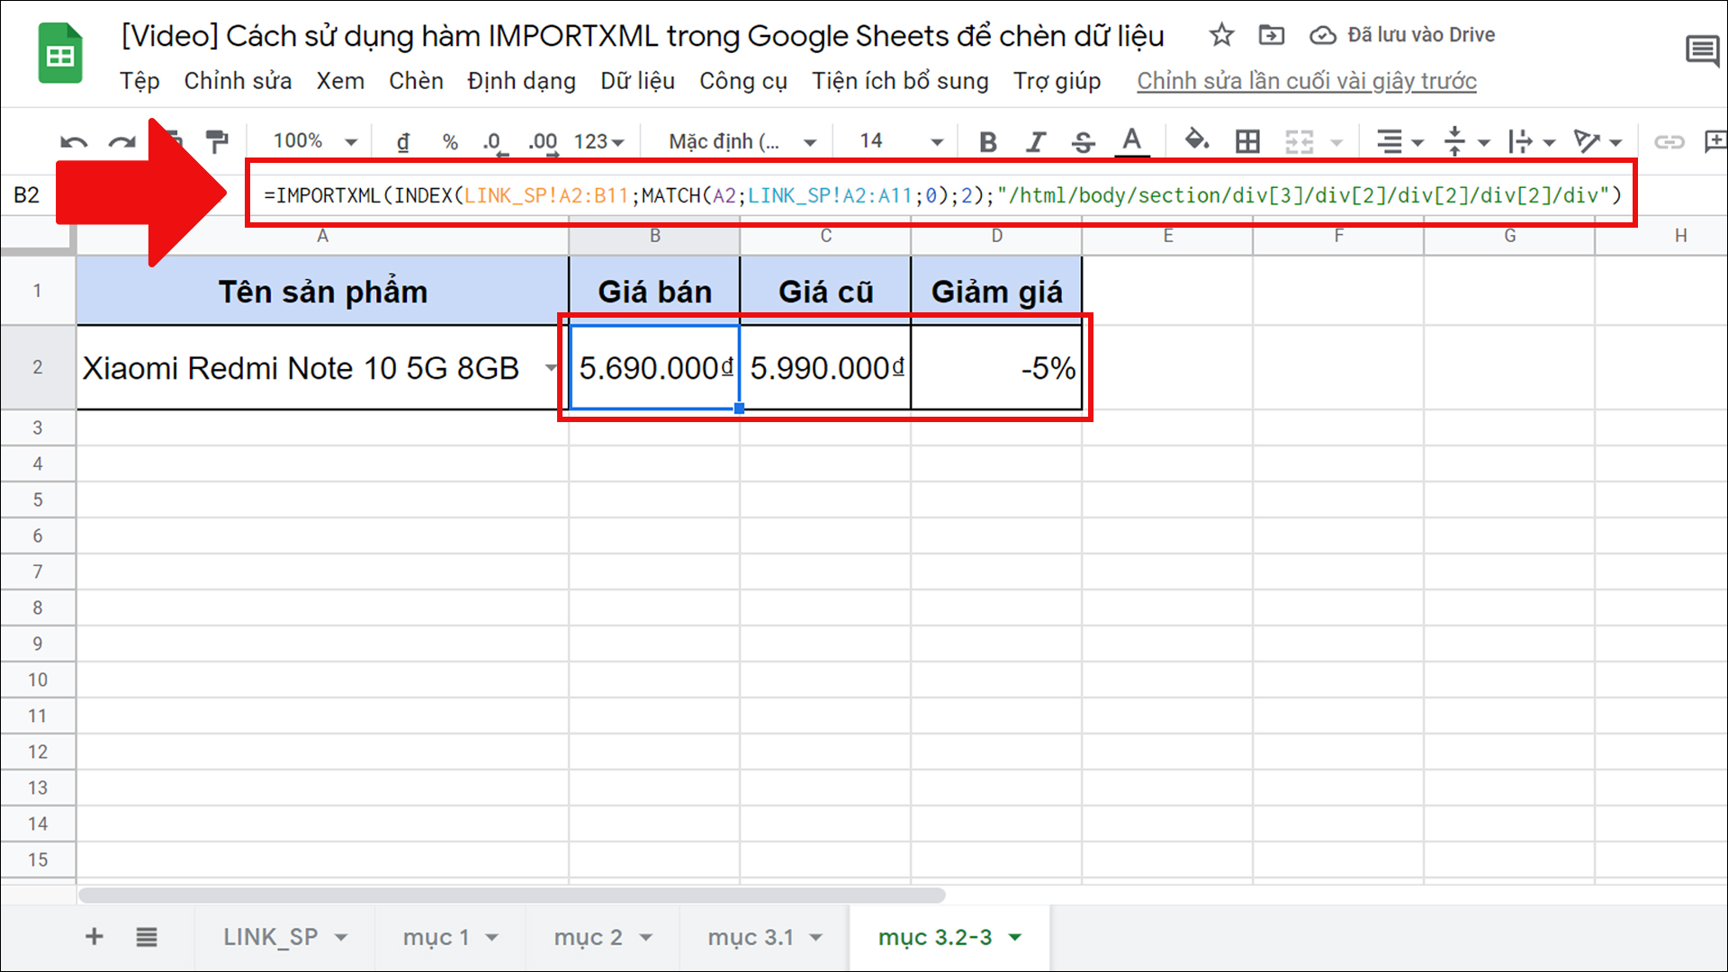Star this document
The image size is (1728, 972).
tap(1221, 35)
